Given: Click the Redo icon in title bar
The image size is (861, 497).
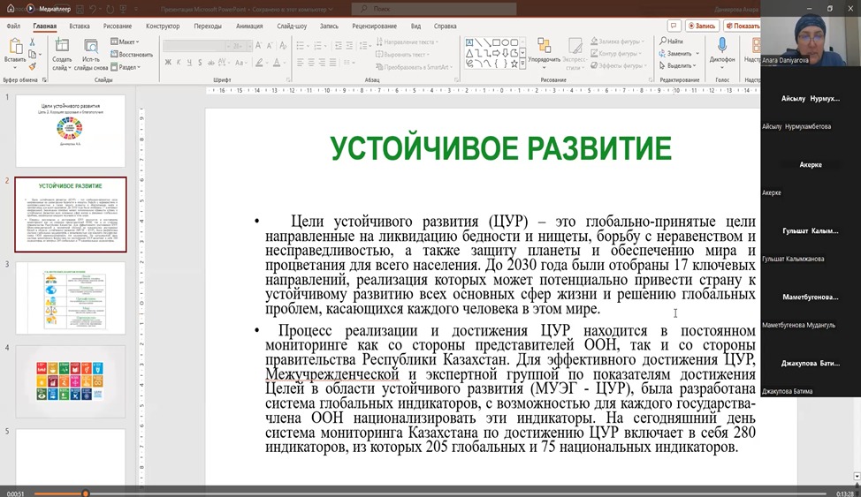Looking at the screenshot, I should point(110,10).
